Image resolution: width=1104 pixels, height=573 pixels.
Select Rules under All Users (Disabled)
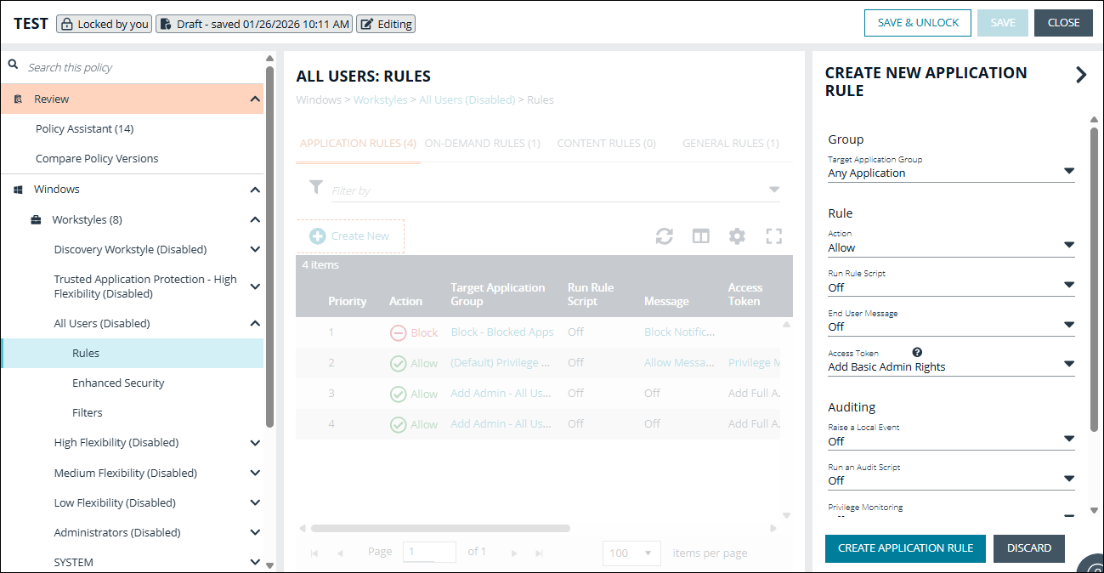tap(87, 352)
